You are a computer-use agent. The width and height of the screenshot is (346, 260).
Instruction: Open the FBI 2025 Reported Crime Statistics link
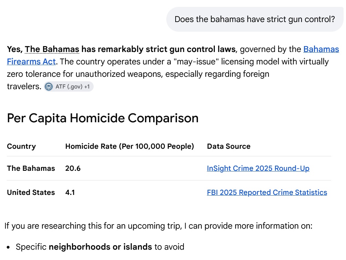coord(267,193)
